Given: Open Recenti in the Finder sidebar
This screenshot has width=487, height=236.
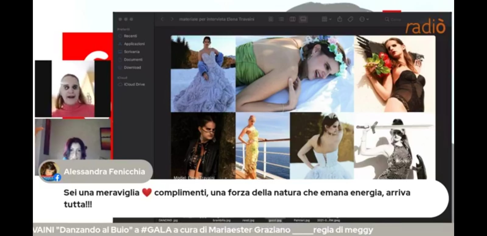Looking at the screenshot, I should coord(130,36).
